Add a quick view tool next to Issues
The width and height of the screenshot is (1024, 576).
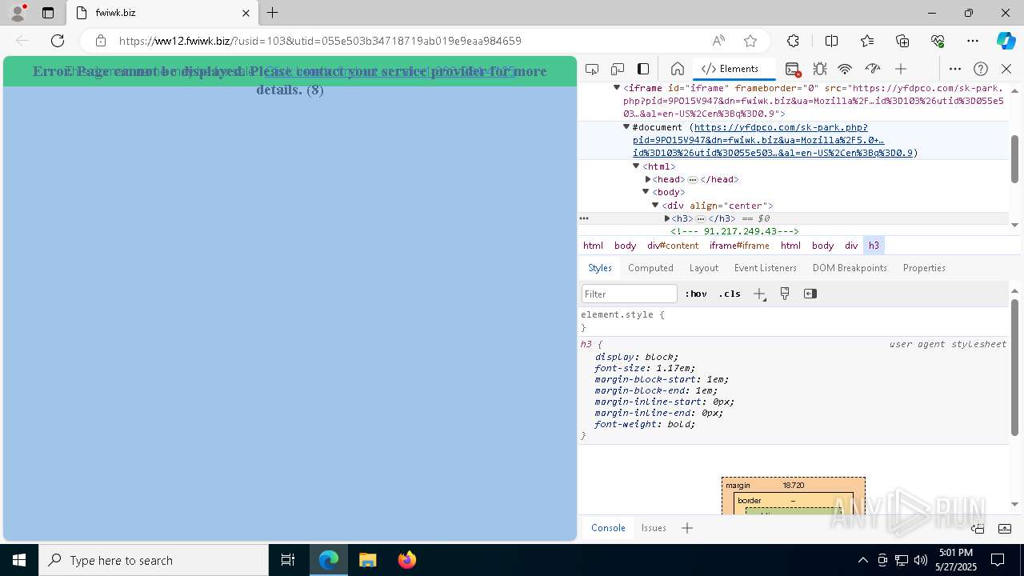(x=687, y=528)
